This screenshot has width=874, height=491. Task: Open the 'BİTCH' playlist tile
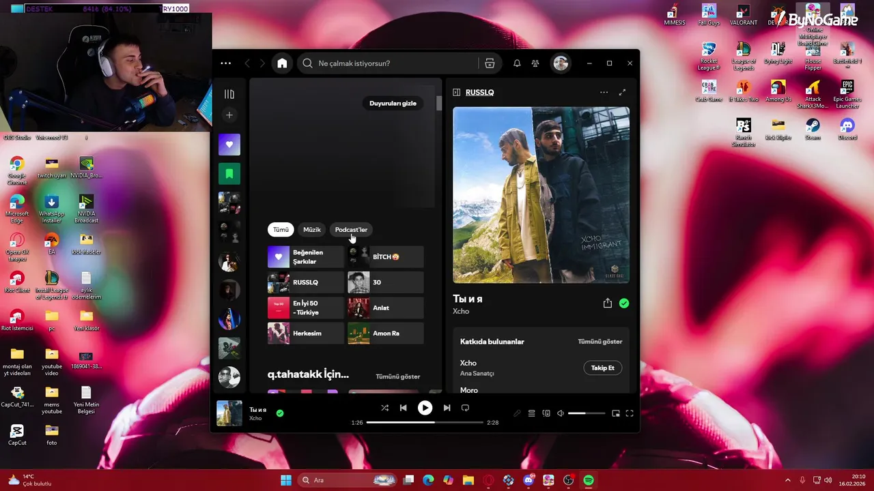385,257
